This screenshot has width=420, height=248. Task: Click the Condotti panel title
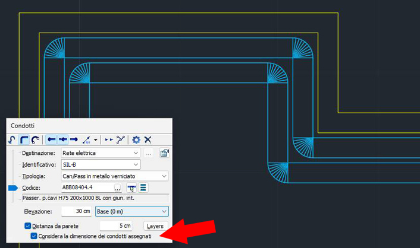pos(23,126)
